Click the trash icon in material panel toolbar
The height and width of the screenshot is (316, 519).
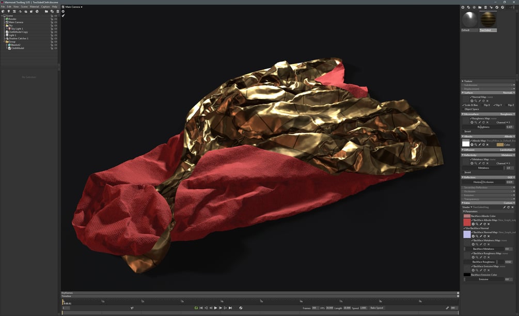485,7
